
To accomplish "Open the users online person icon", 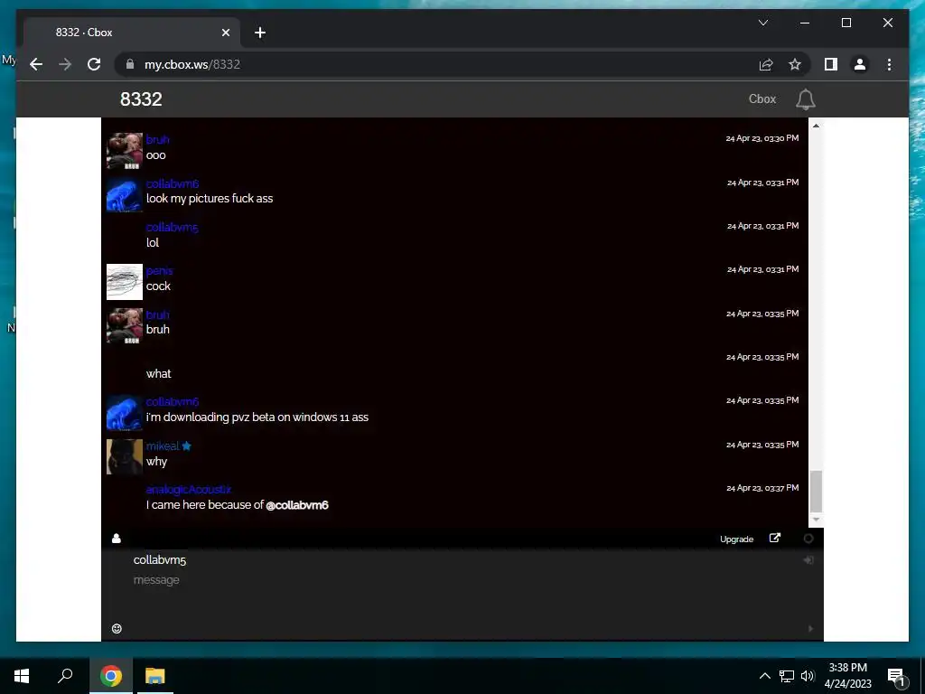I will [x=117, y=539].
